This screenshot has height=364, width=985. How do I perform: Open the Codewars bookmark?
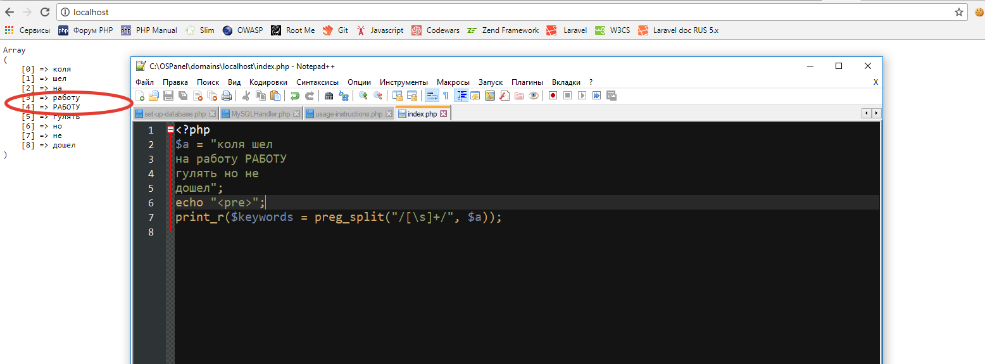point(436,30)
